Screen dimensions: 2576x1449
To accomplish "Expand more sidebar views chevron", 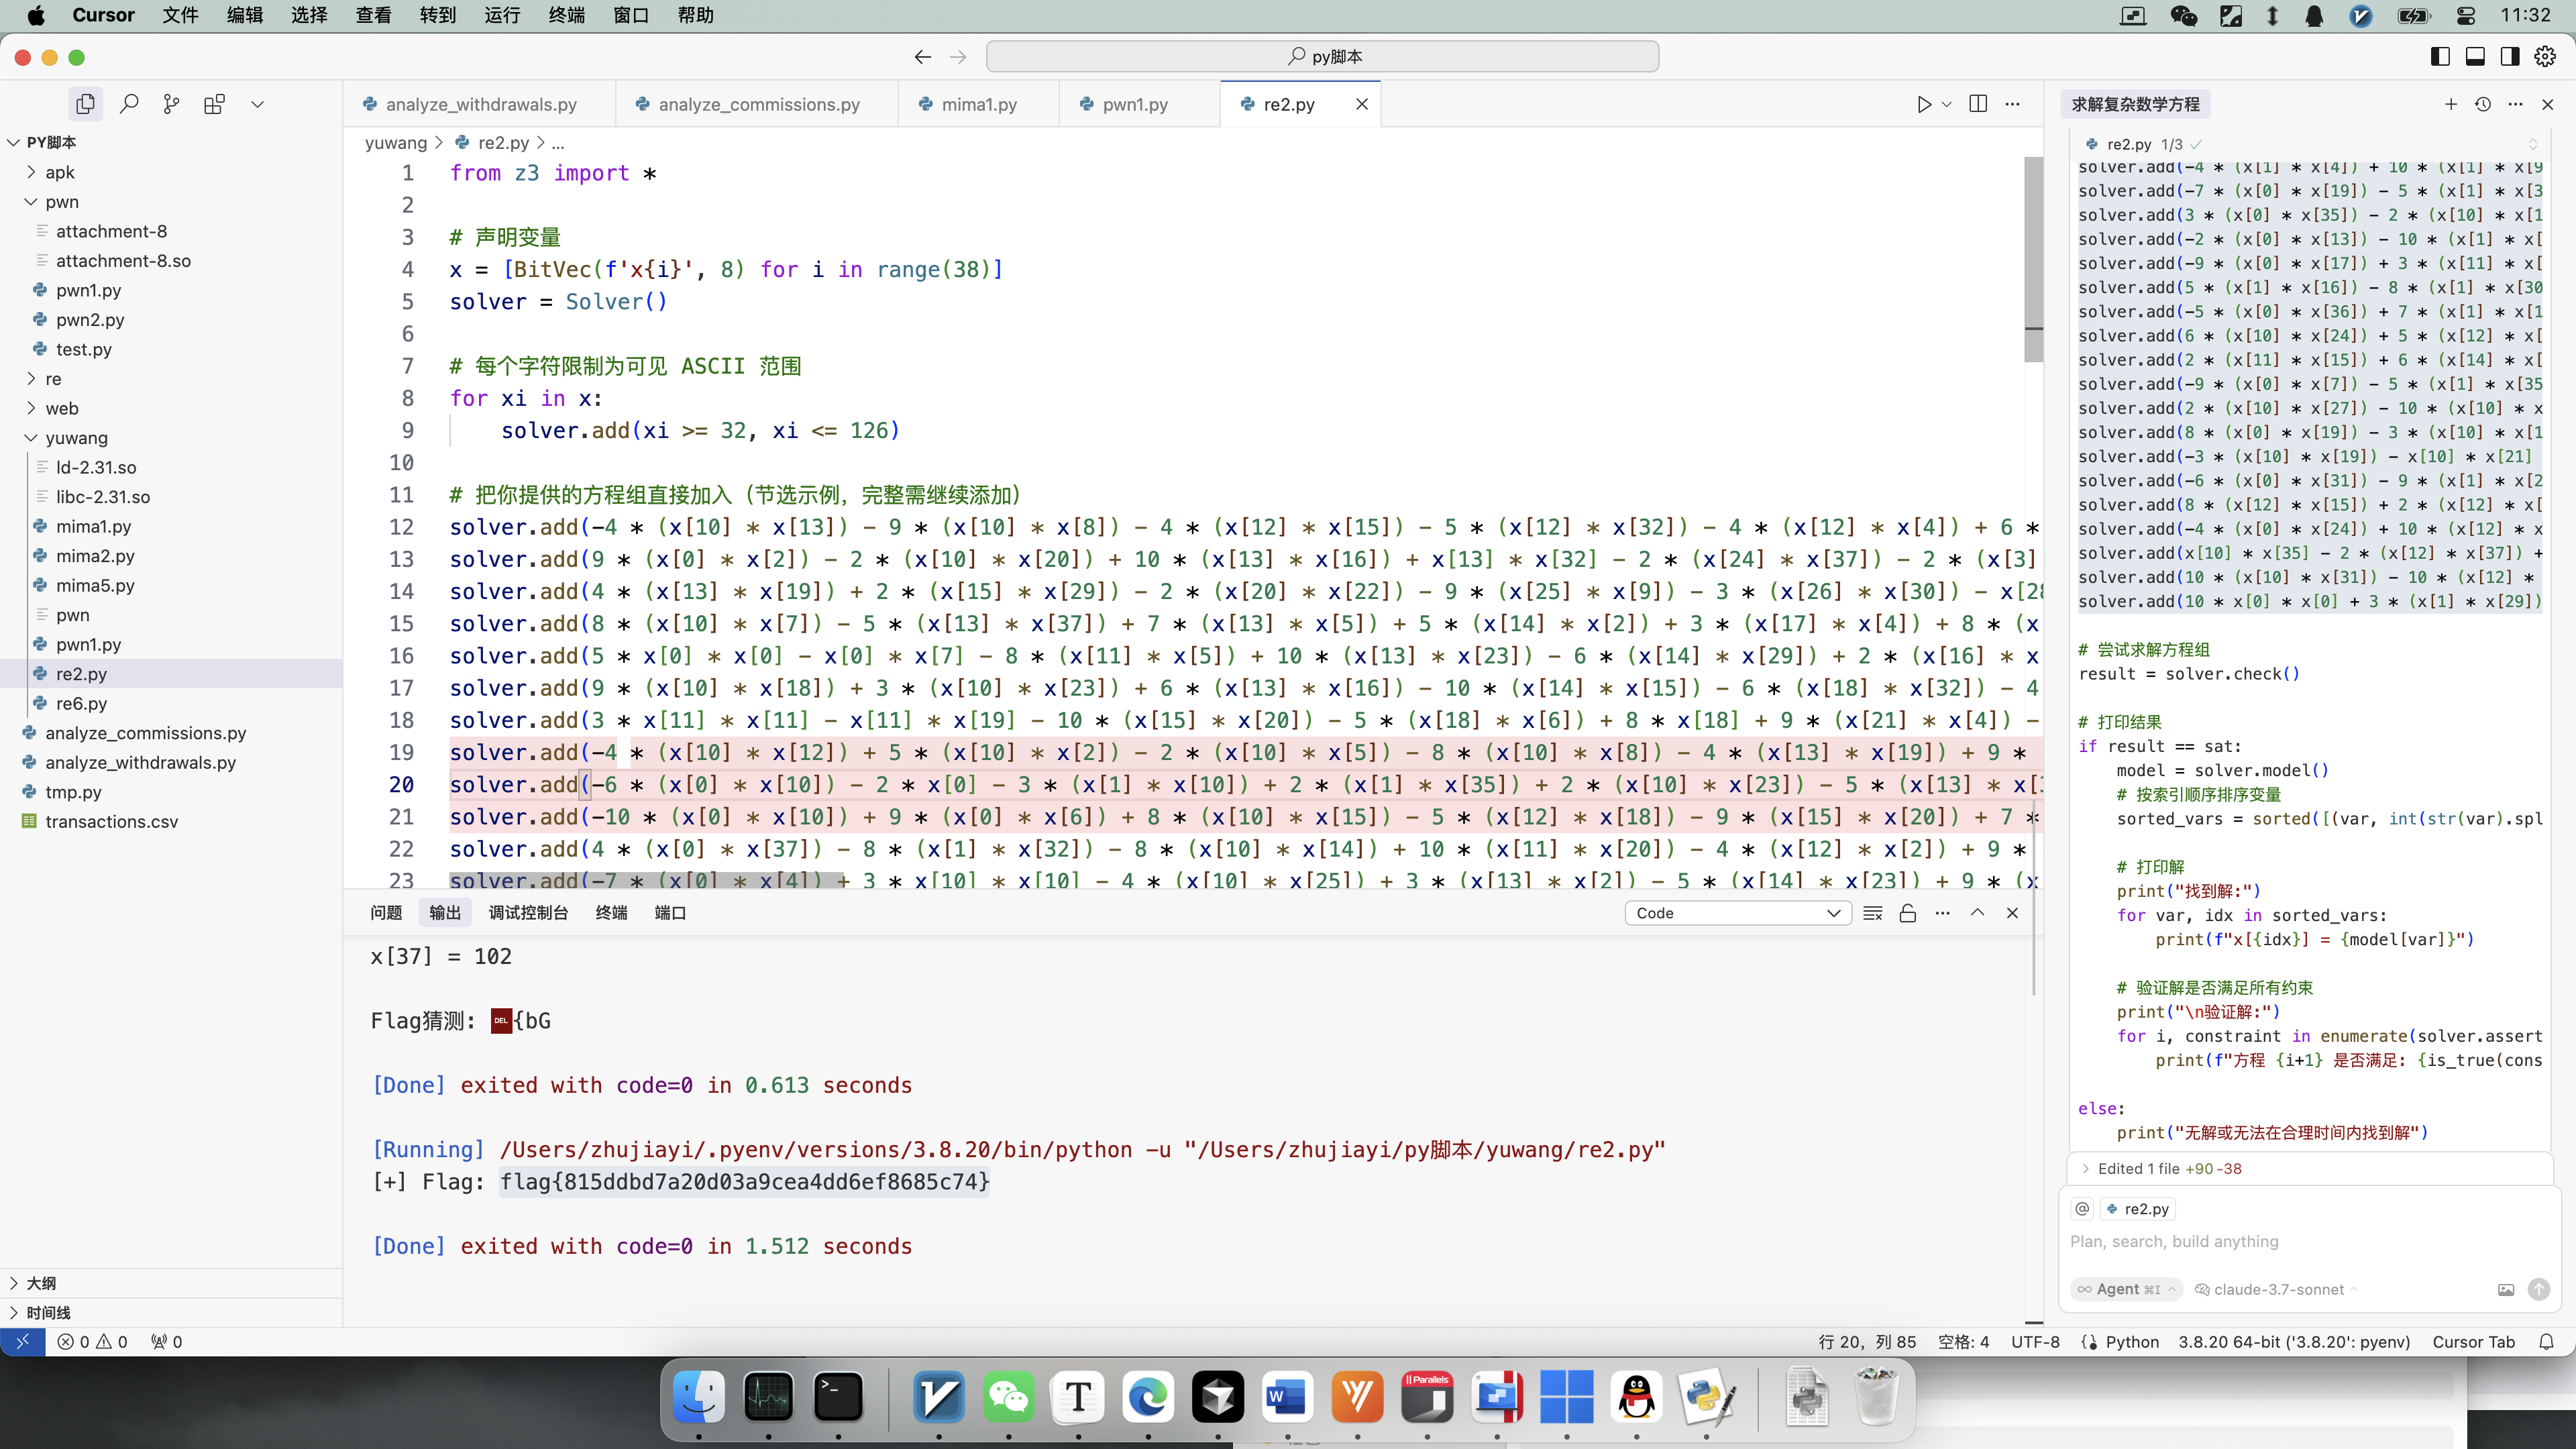I will coord(257,104).
